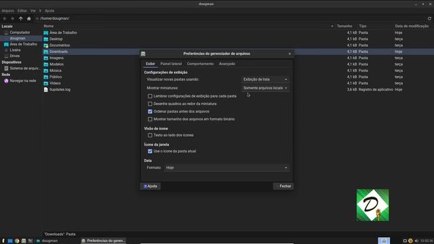This screenshot has height=244, width=434.
Task: Select the Público folder icon
Action: (x=46, y=77)
